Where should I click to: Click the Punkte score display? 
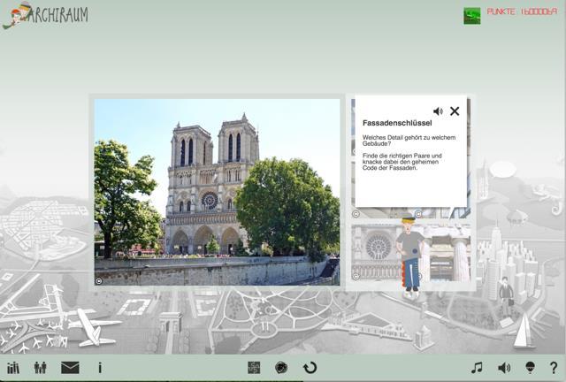[522, 11]
